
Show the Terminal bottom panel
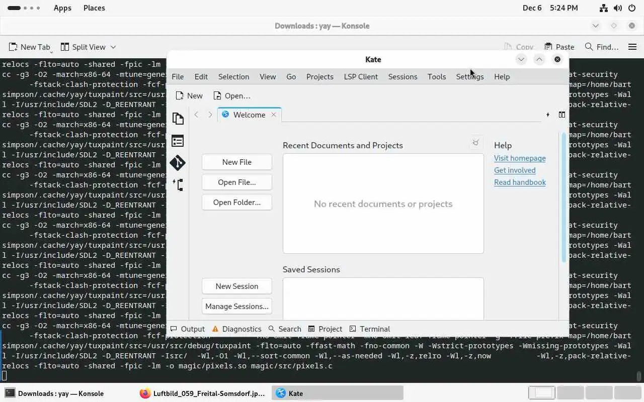[x=370, y=329]
